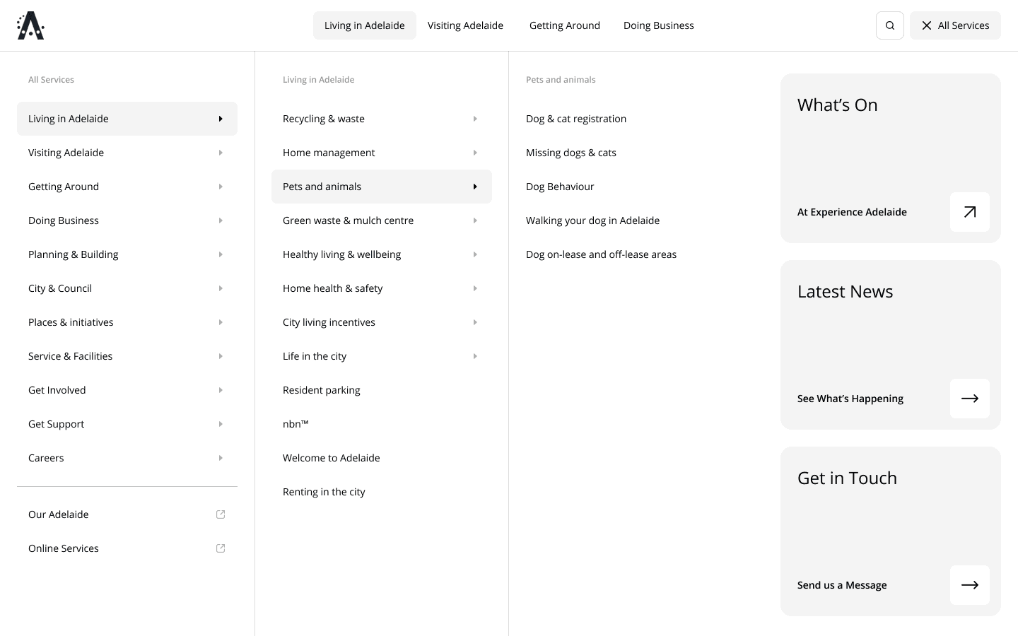Image resolution: width=1018 pixels, height=636 pixels.
Task: Click the What's On card heading
Action: [x=838, y=105]
